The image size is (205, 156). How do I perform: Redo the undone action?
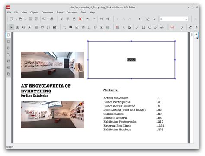point(94,19)
